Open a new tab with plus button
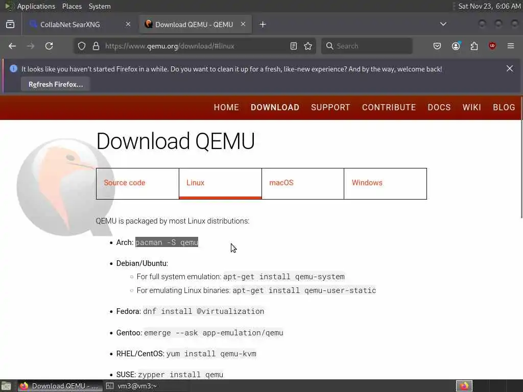Image resolution: width=523 pixels, height=392 pixels. tap(263, 24)
